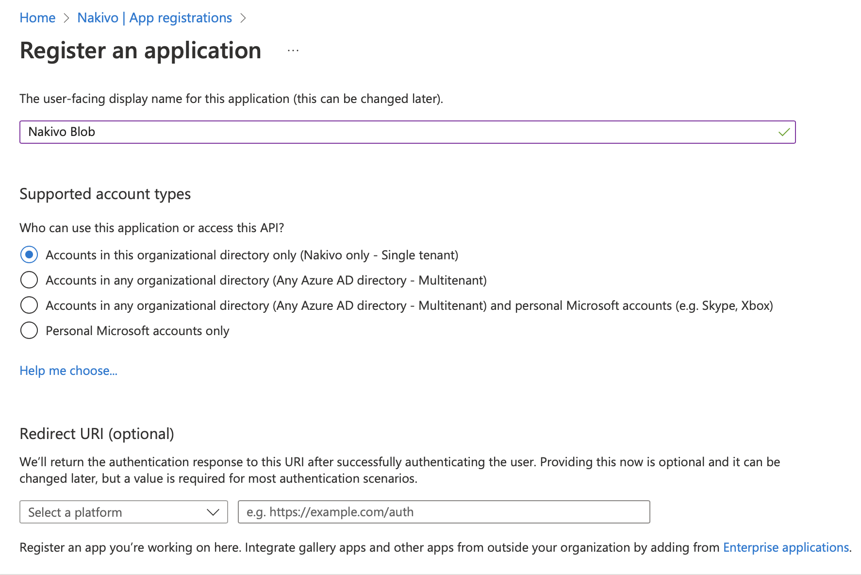861x575 pixels.
Task: Open Nakivo | App registrations breadcrumb
Action: pos(154,18)
